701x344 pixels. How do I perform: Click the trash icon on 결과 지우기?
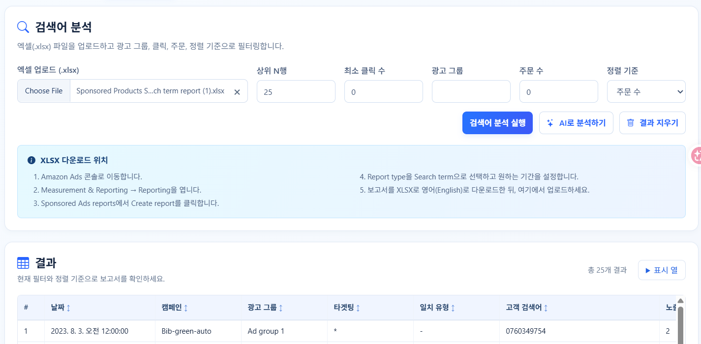(x=630, y=123)
